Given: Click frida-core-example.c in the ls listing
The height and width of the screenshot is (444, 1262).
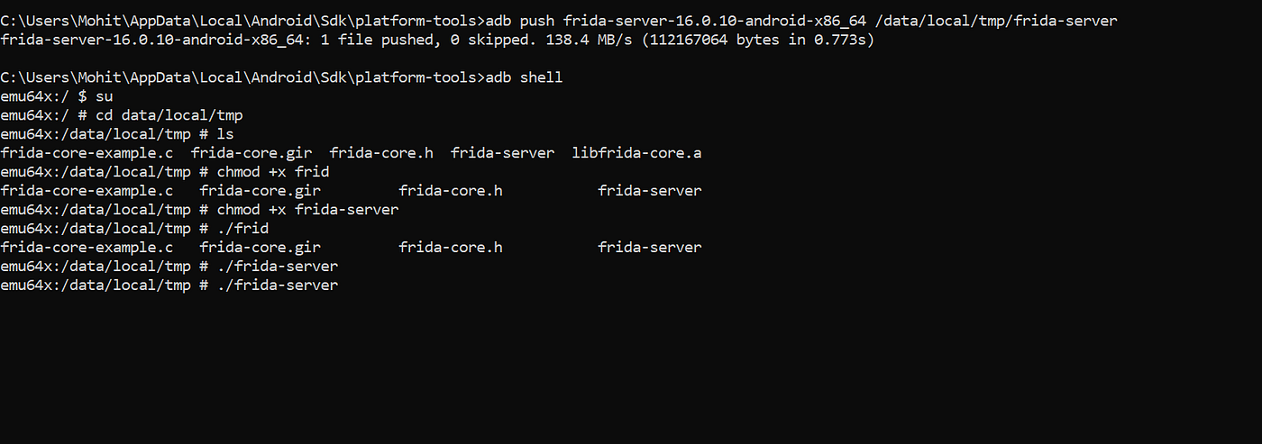Looking at the screenshot, I should (x=87, y=153).
